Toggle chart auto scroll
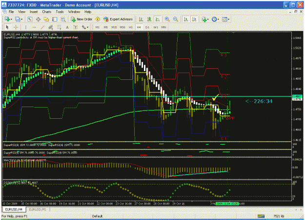The width and height of the screenshot is (305, 220). click(186, 19)
